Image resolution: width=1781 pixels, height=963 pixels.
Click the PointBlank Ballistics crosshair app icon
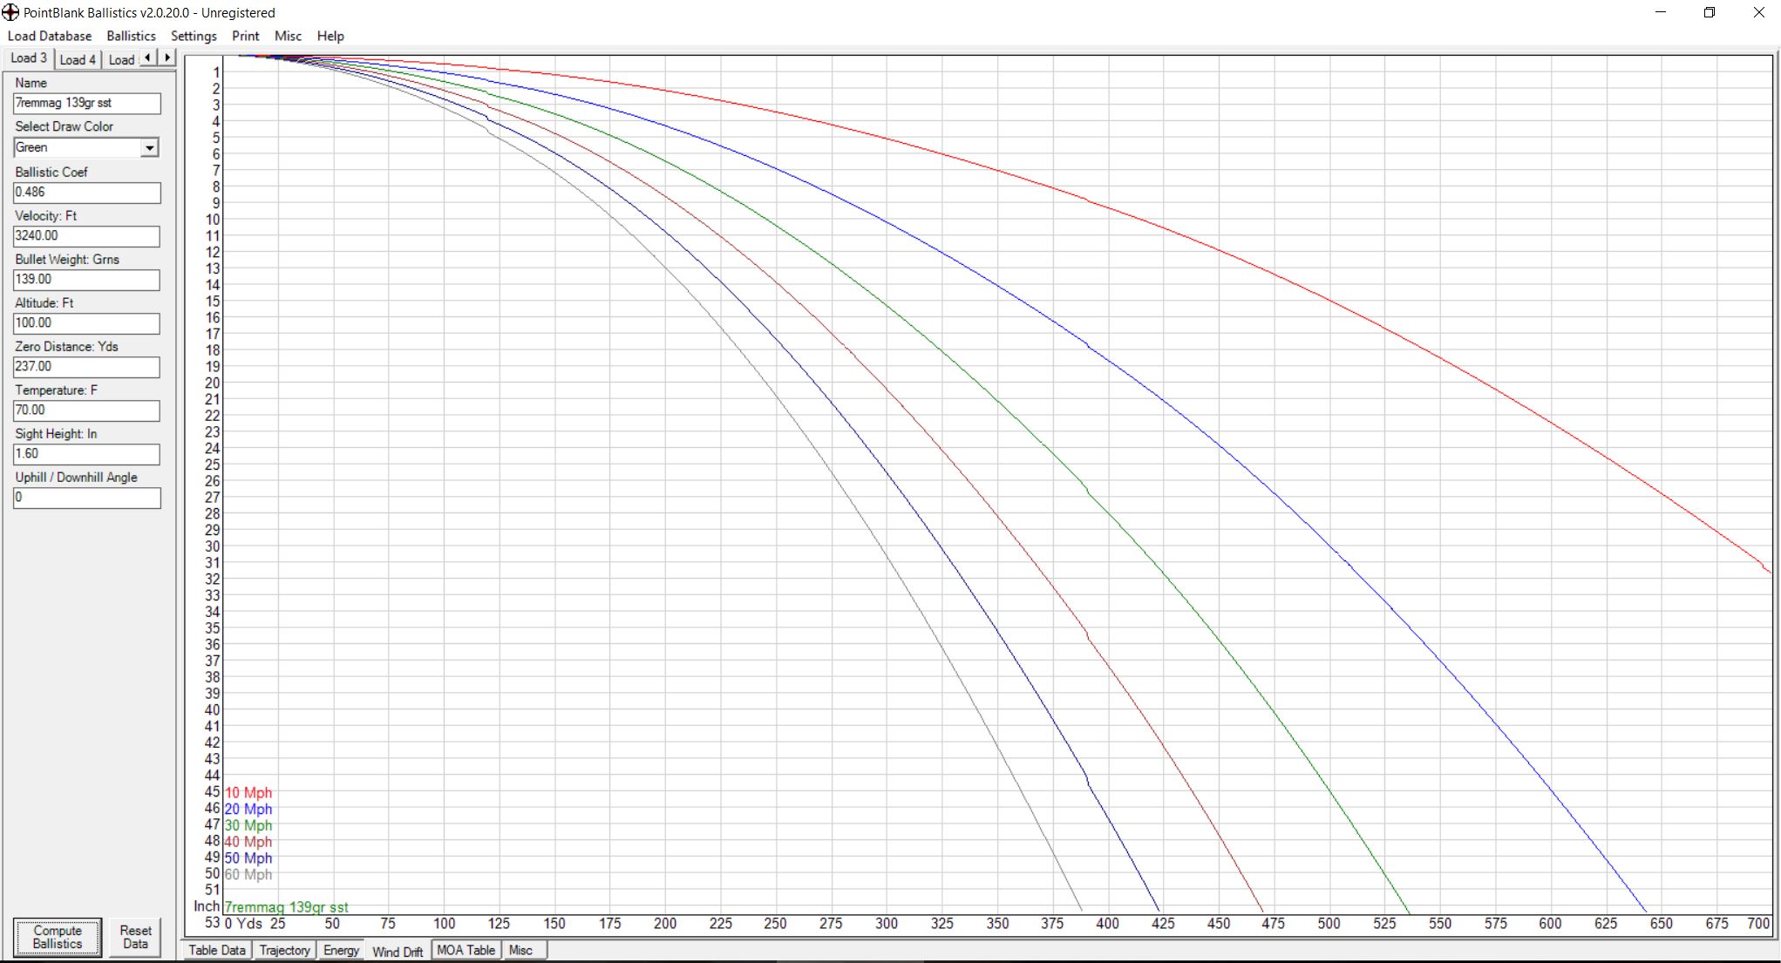[10, 12]
